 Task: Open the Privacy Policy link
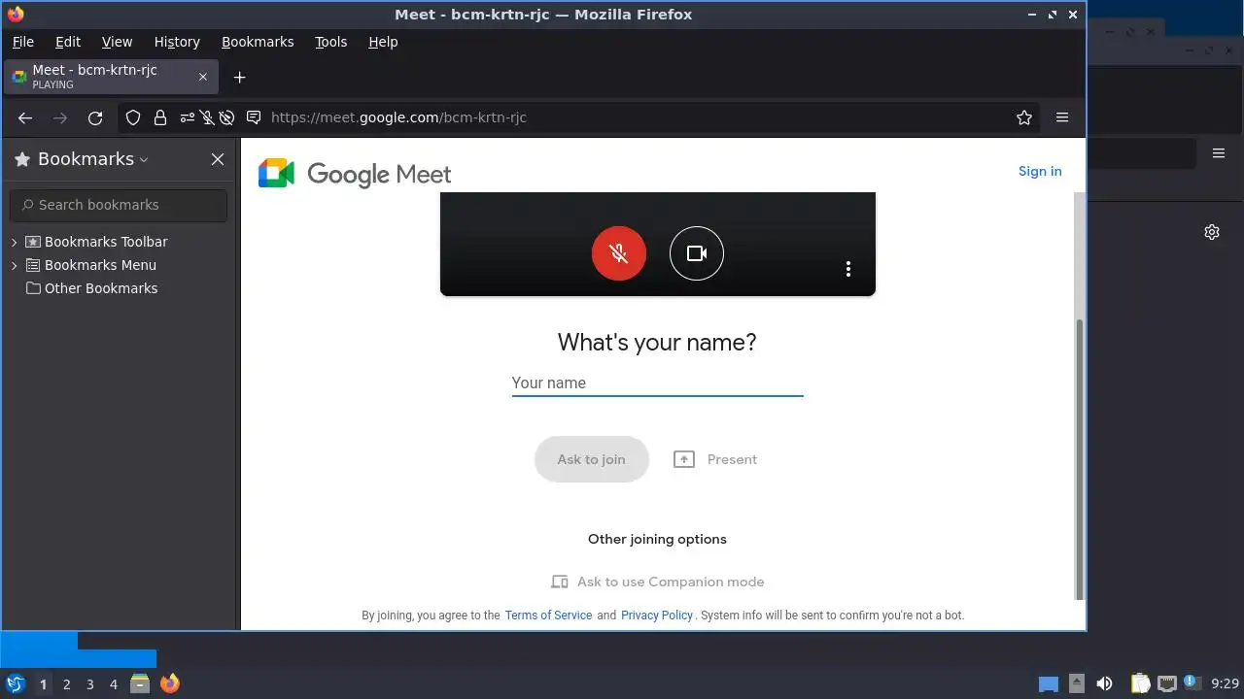point(657,616)
